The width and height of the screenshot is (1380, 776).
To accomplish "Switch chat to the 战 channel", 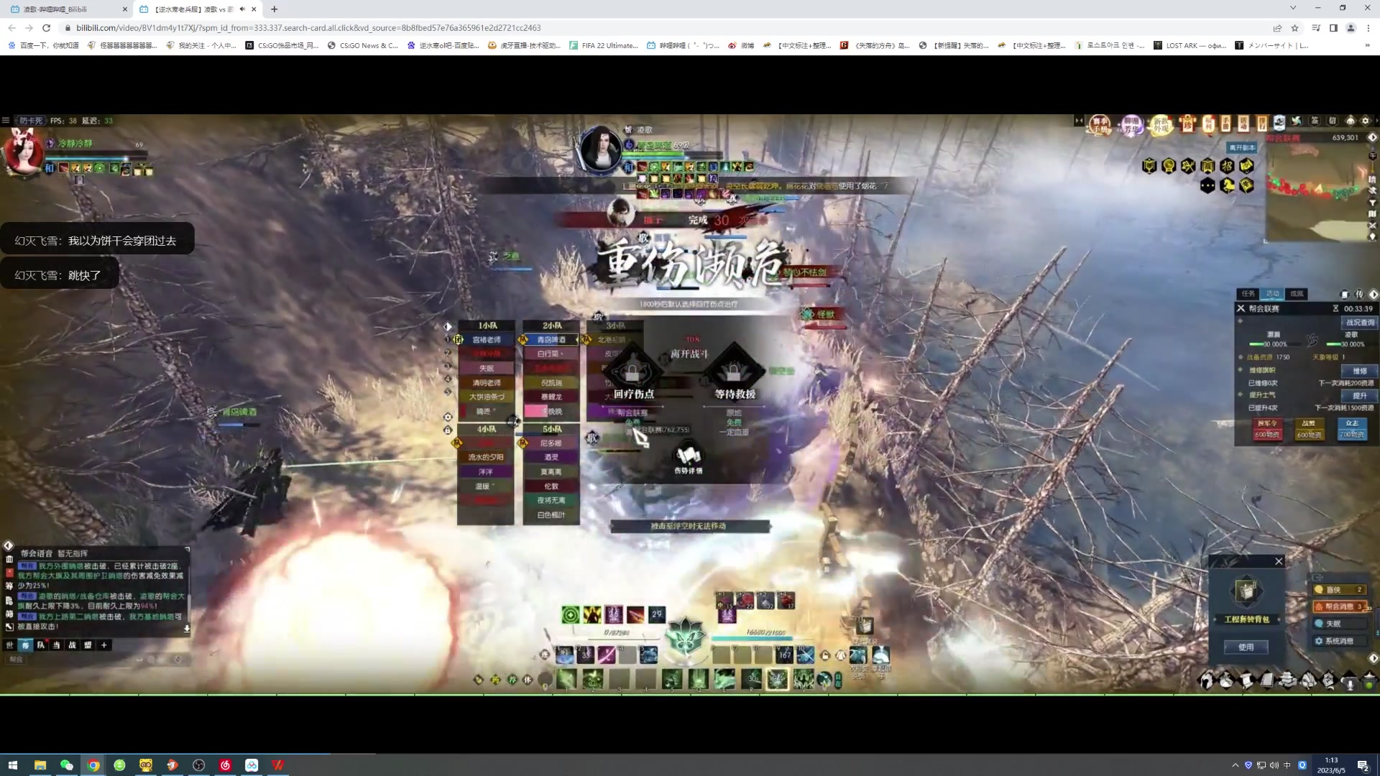I will (x=72, y=645).
